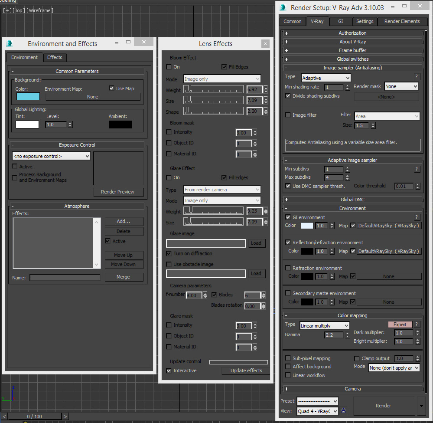
Task: Enable the Image filter checkbox
Action: click(x=288, y=115)
